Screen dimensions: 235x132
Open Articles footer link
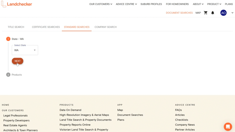tap(180, 115)
